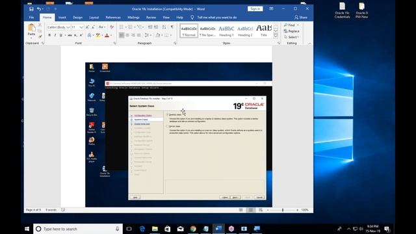Click the Undo arrow icon
Viewport: 416px width, 234px height.
coord(39,9)
